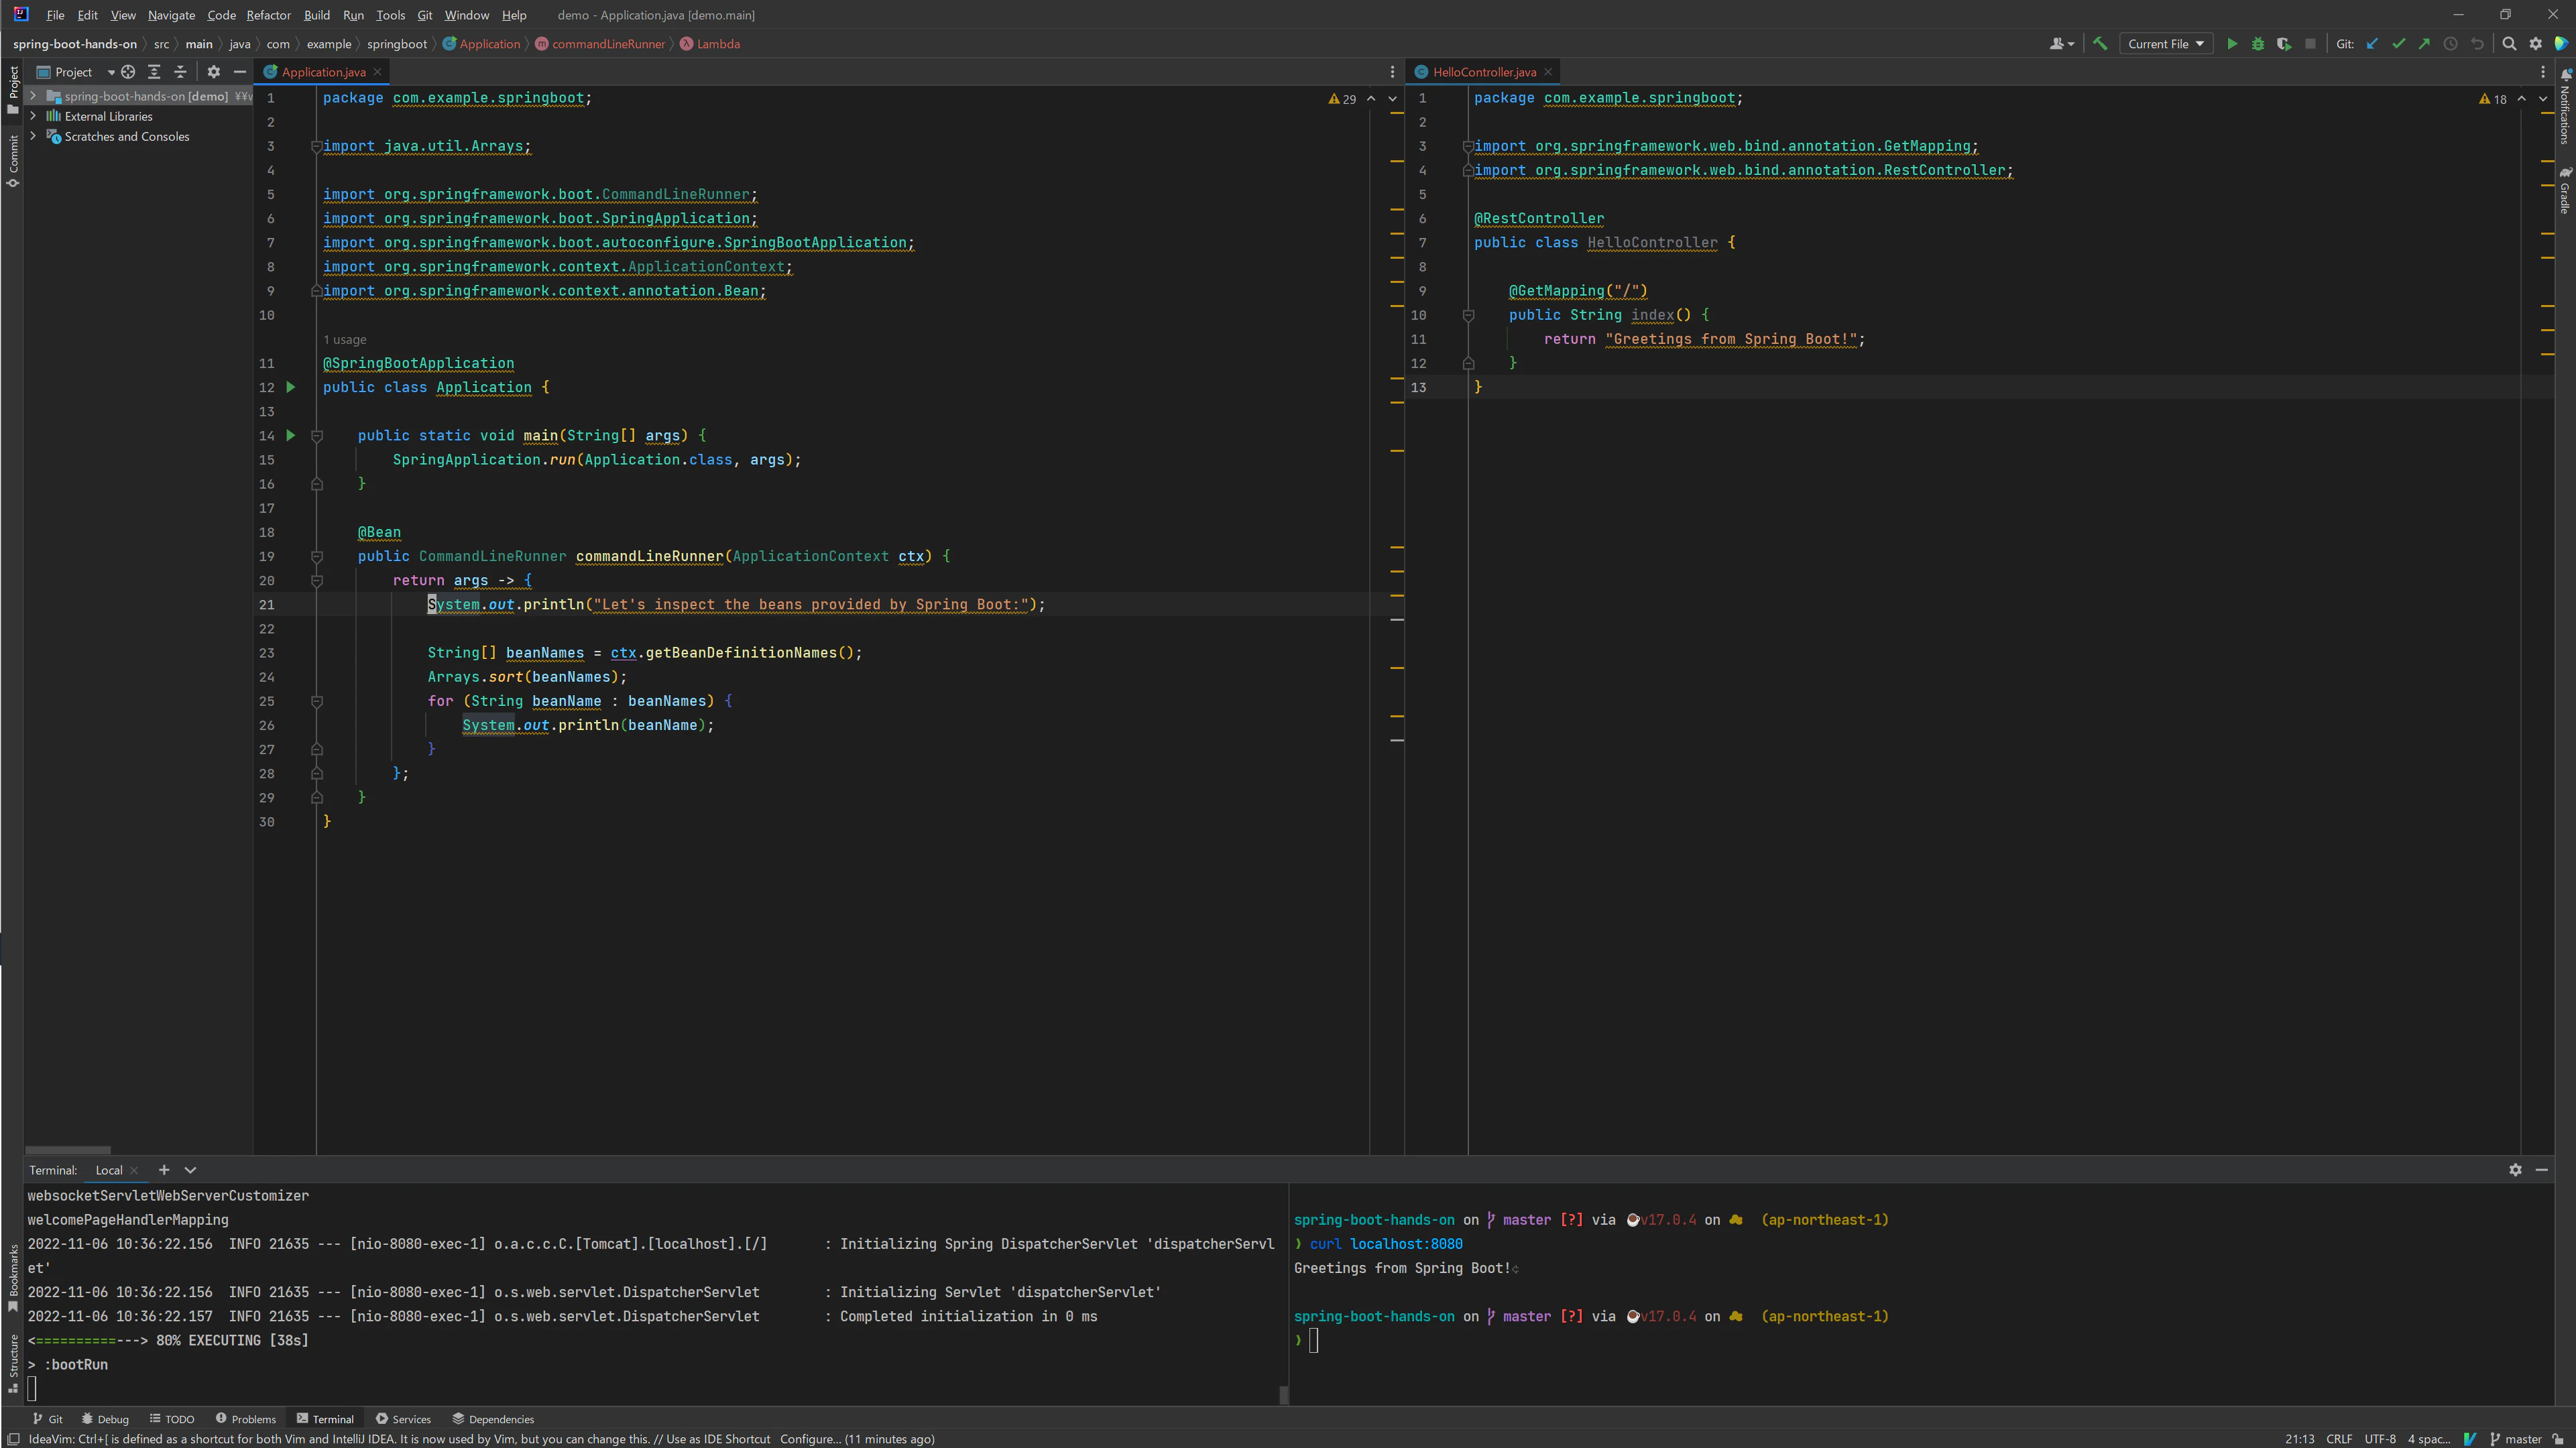The image size is (2576, 1448).
Task: Open the Problems tool window tab
Action: click(246, 1418)
